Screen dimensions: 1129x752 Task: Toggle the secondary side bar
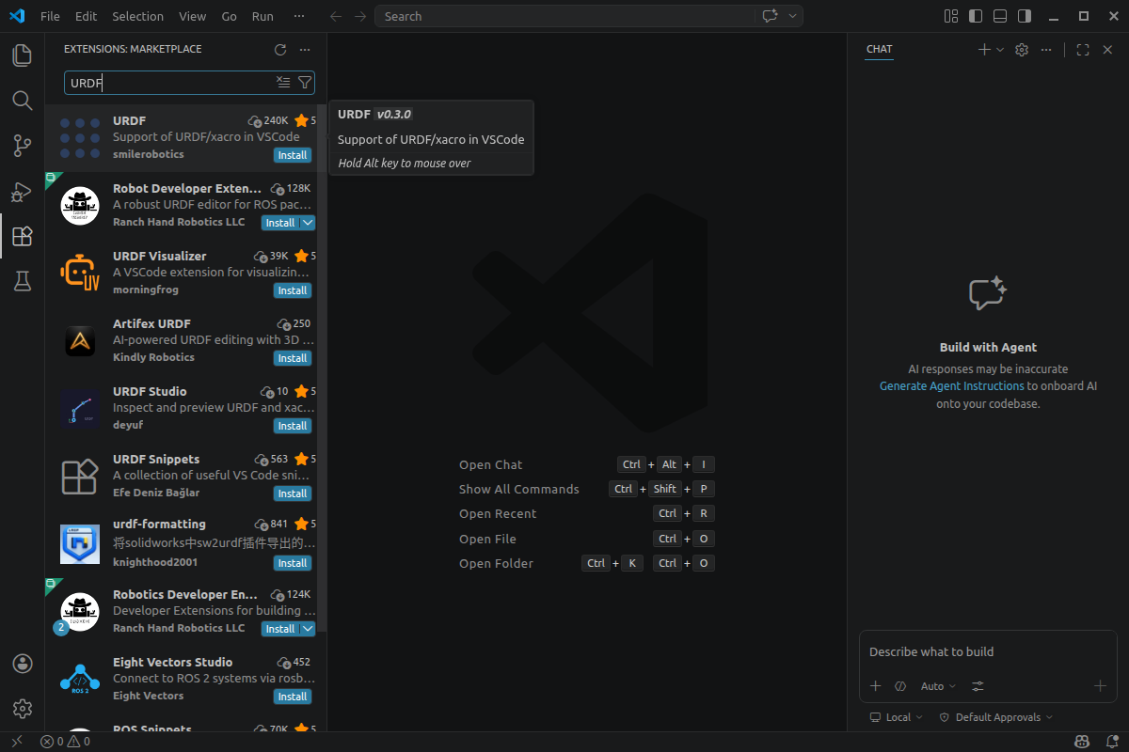[1025, 16]
